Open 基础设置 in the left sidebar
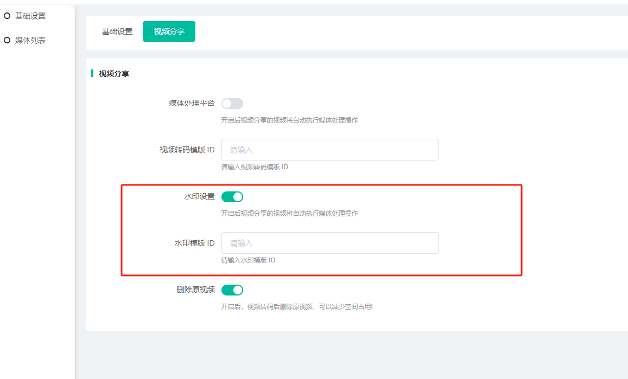The width and height of the screenshot is (628, 379). click(x=30, y=16)
